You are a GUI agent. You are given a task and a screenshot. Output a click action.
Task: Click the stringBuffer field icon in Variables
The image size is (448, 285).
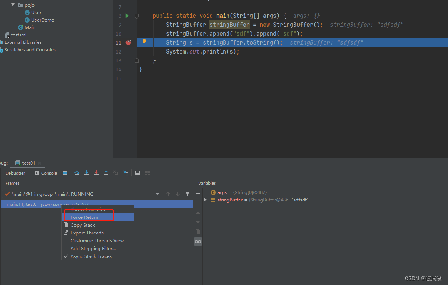click(x=213, y=200)
